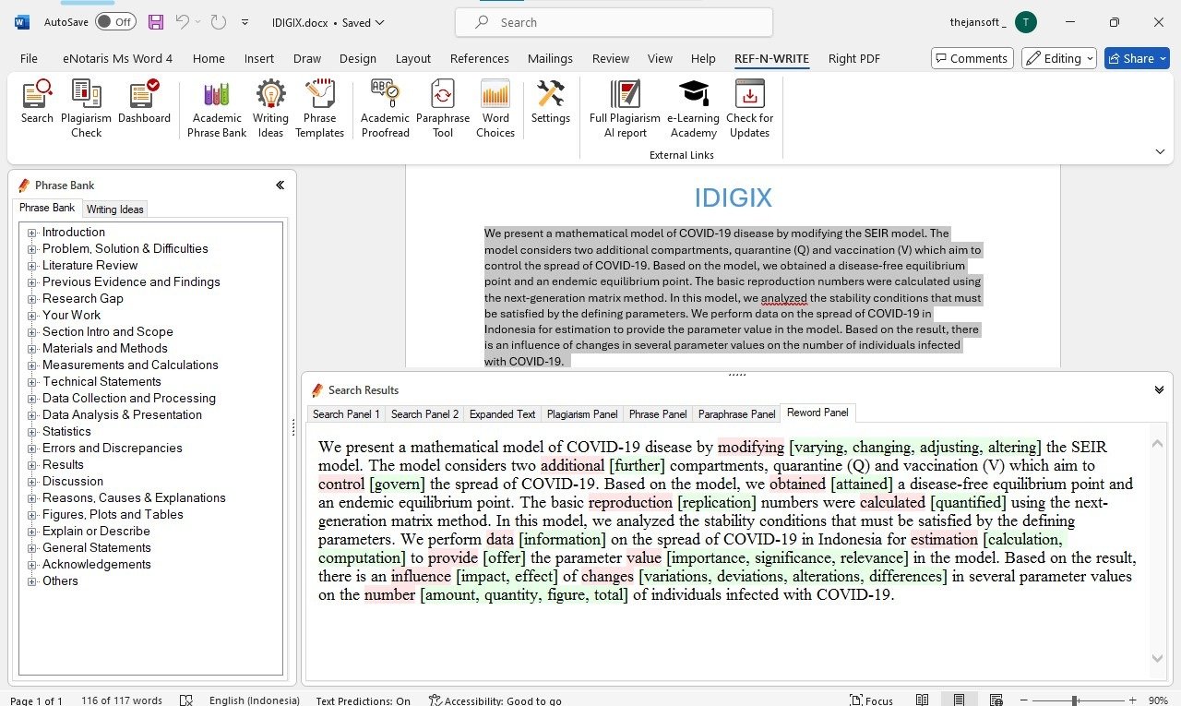Screen dimensions: 1181x706
Task: Select the Acknowledgements tree item
Action: 96,565
